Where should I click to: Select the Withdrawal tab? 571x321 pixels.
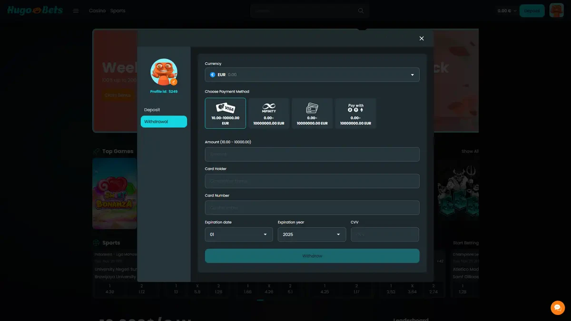pyautogui.click(x=164, y=122)
